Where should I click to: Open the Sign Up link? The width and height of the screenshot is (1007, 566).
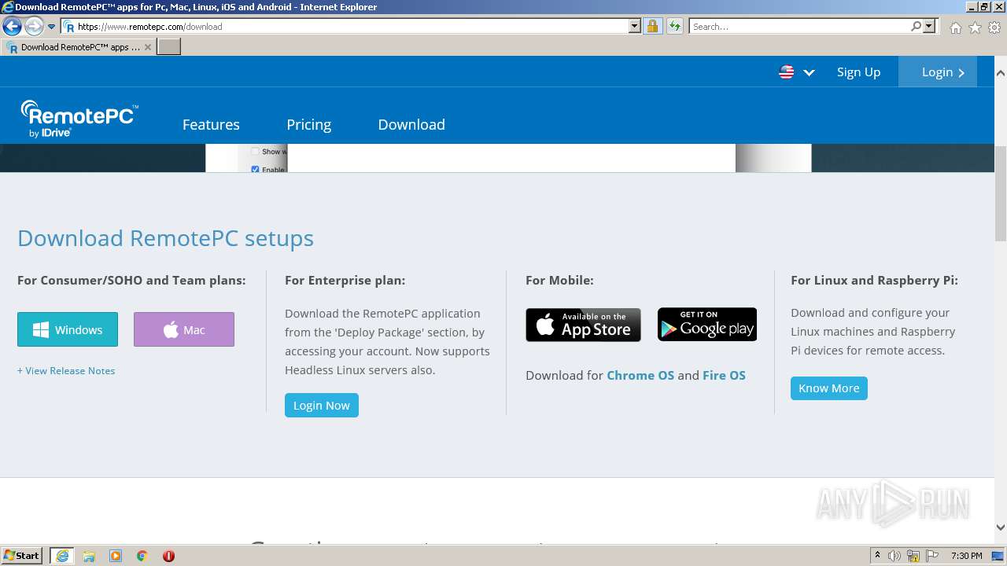pos(858,72)
